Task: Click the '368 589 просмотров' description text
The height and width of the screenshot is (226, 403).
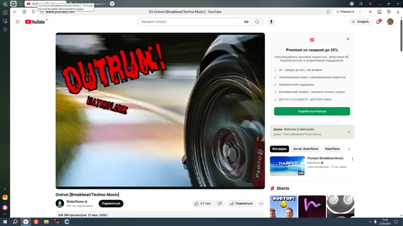Action: (72, 215)
